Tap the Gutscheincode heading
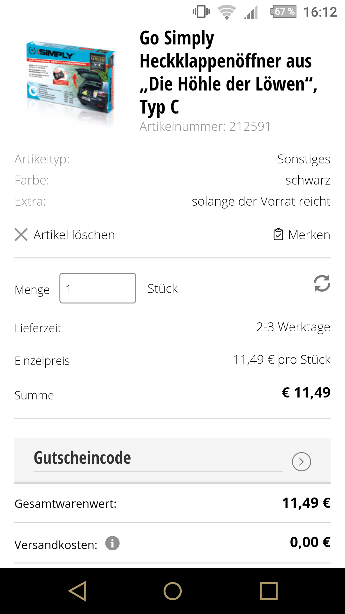This screenshot has height=614, width=345. (82, 458)
